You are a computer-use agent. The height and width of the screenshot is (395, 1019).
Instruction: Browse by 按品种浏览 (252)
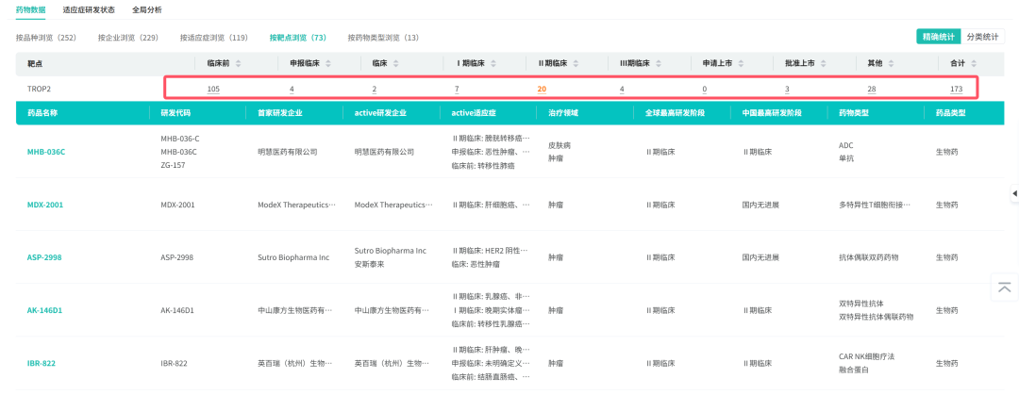tap(46, 38)
